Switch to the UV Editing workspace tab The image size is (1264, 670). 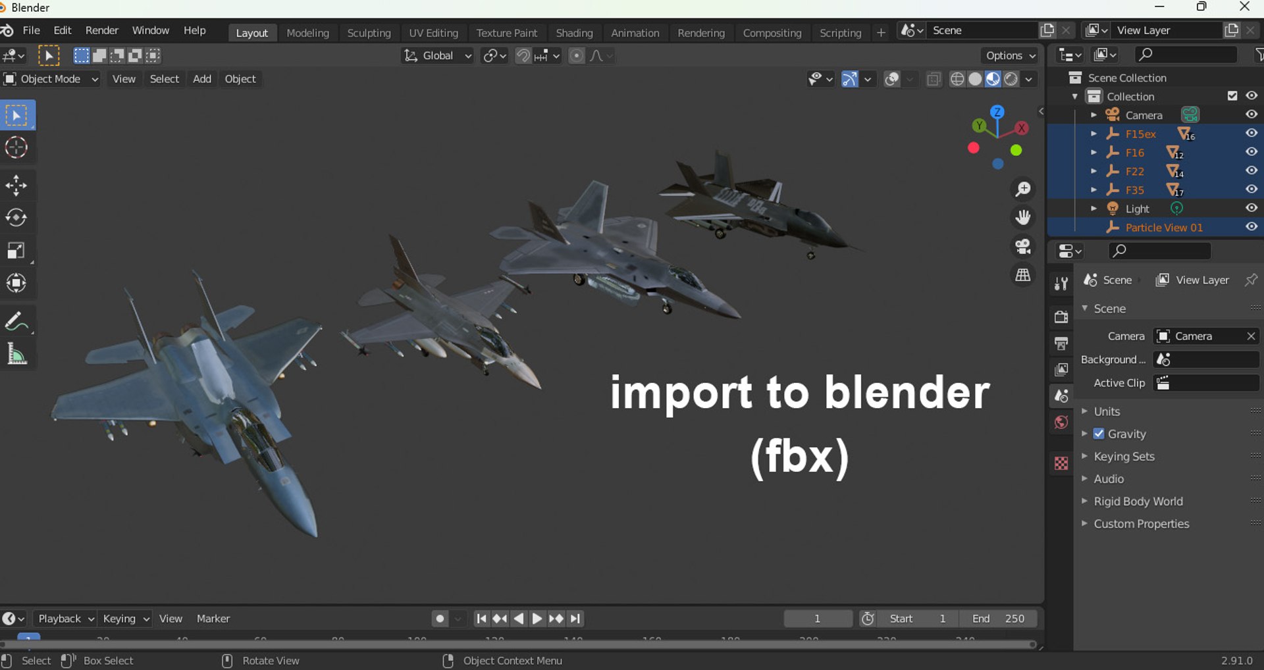[433, 33]
